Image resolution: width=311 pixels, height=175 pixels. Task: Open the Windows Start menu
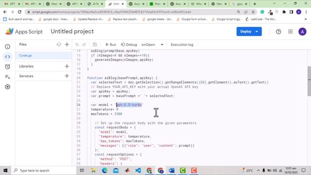pos(5,171)
